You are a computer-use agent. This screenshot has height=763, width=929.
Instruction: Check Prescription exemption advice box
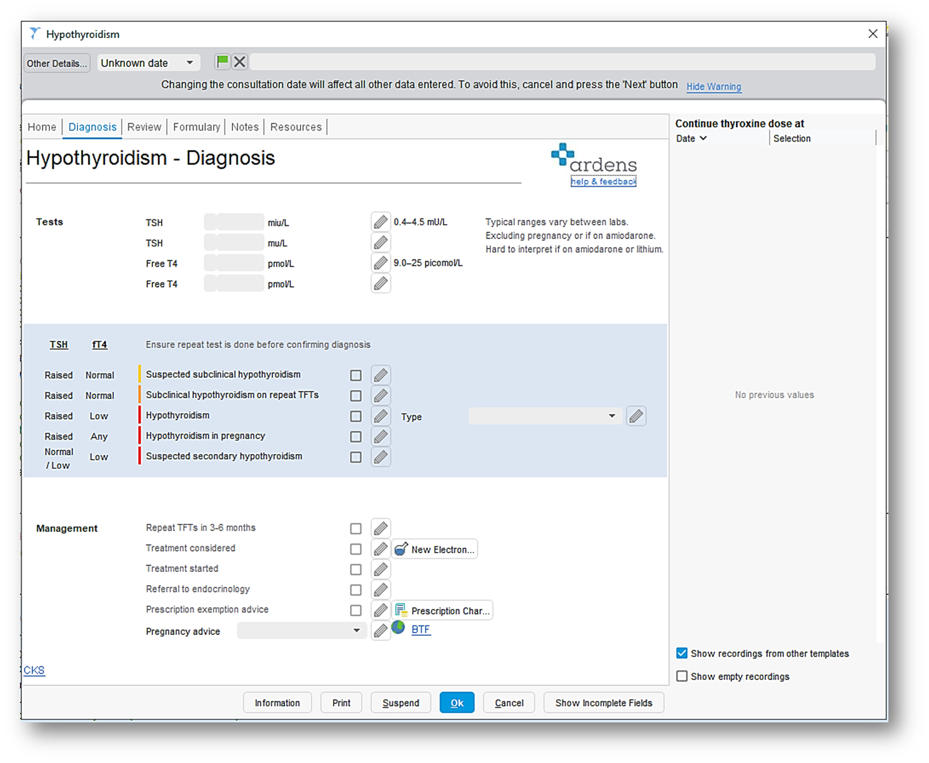[x=355, y=610]
